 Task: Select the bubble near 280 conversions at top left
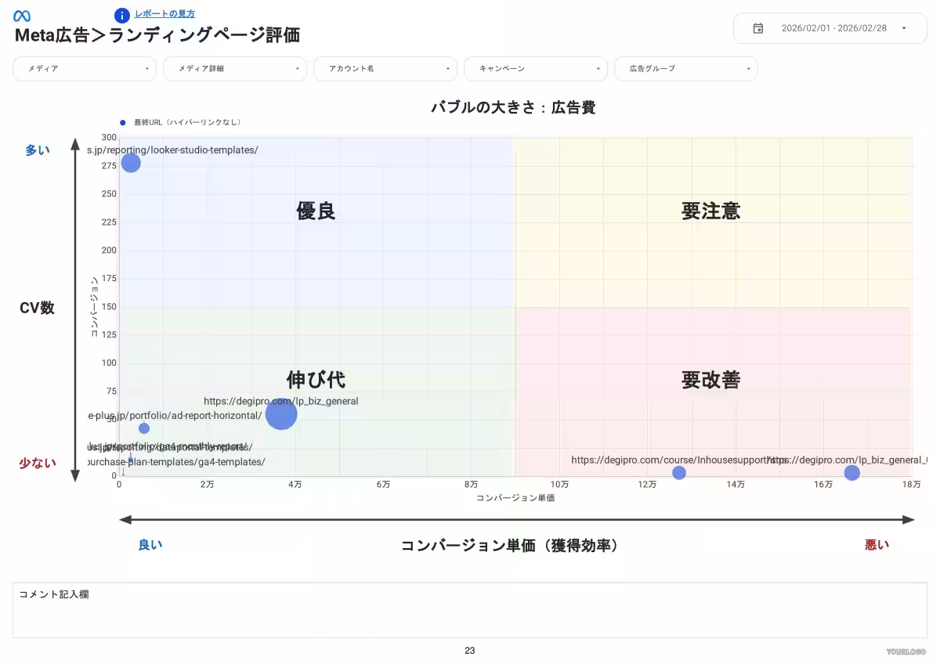click(130, 164)
